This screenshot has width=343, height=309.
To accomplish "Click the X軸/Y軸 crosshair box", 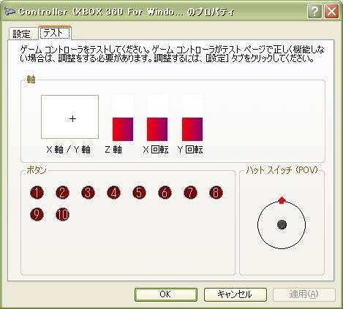I will [69, 117].
